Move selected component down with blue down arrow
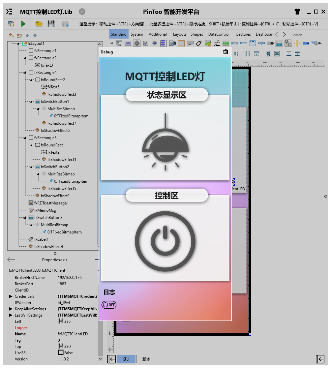This screenshot has width=331, height=368. (35, 35)
